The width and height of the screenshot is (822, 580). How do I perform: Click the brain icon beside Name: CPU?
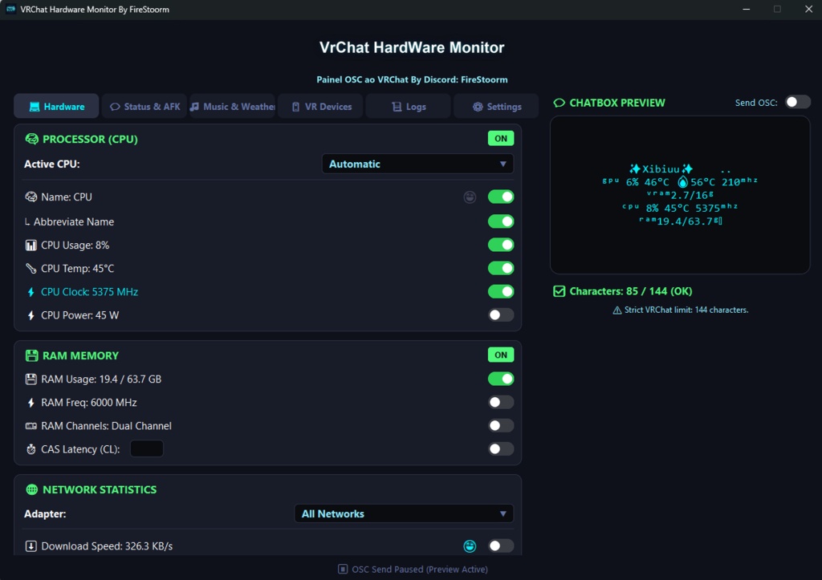[31, 197]
